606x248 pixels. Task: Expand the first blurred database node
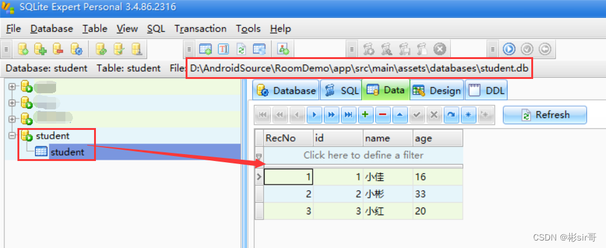click(x=12, y=87)
